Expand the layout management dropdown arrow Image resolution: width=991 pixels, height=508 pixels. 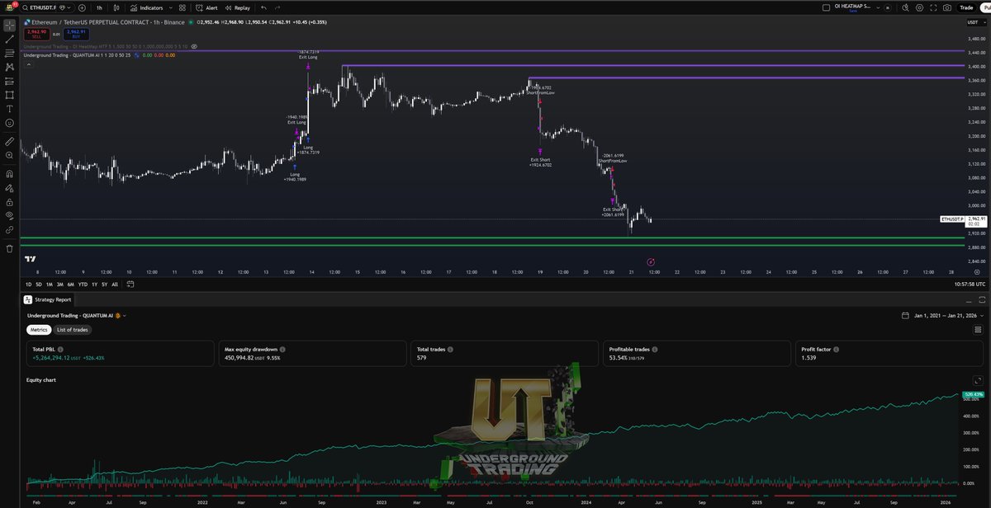click(x=878, y=7)
